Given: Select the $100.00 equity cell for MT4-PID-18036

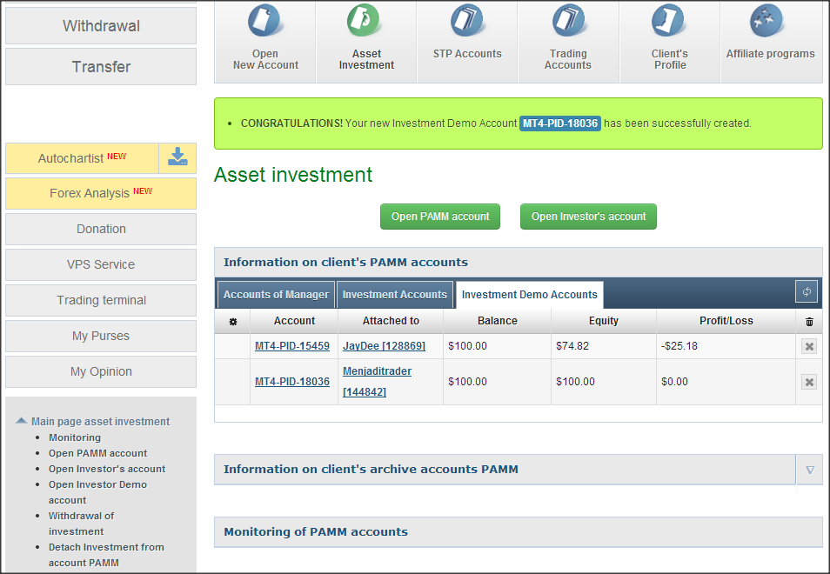Looking at the screenshot, I should pyautogui.click(x=604, y=382).
